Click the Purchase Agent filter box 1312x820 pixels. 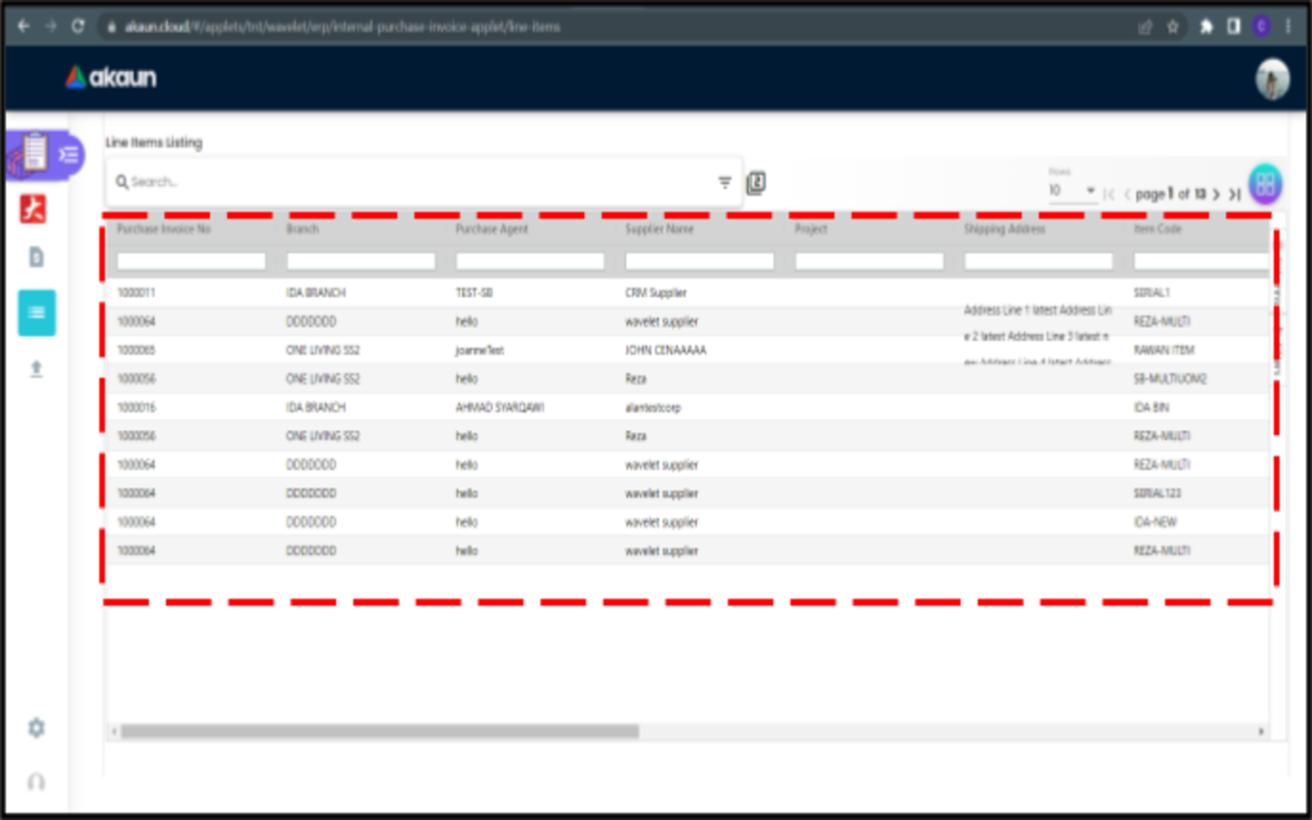[530, 261]
